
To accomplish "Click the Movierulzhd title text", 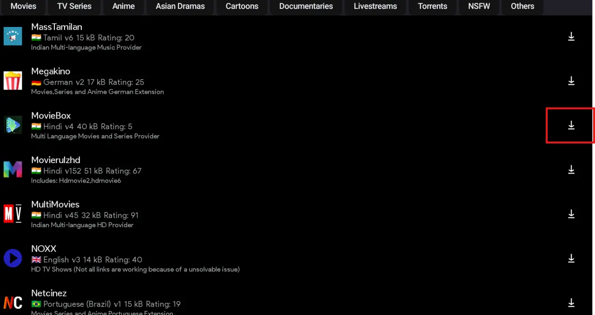I will pos(56,160).
